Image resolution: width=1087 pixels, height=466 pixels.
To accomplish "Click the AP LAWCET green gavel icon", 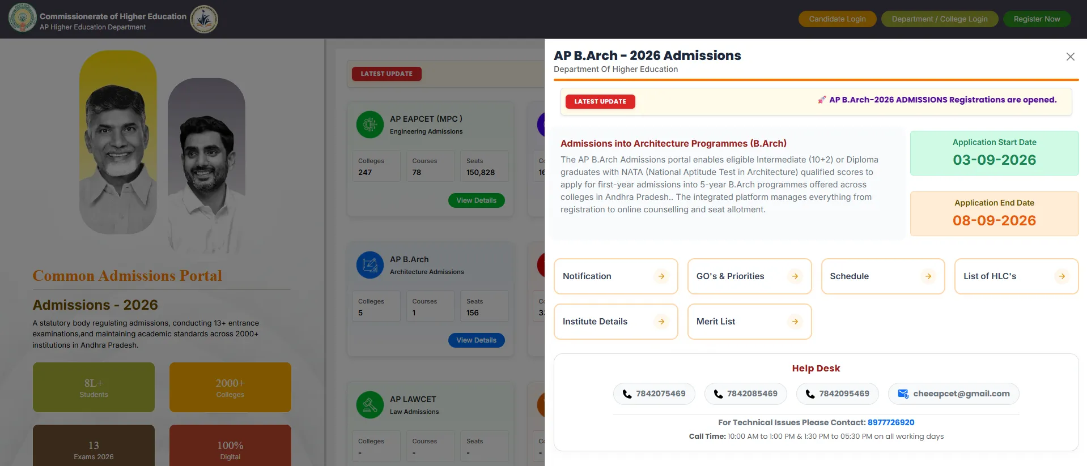I will click(370, 405).
